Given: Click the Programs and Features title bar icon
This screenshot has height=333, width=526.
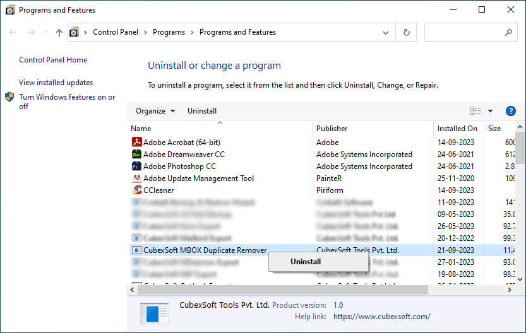Looking at the screenshot, I should [10, 10].
